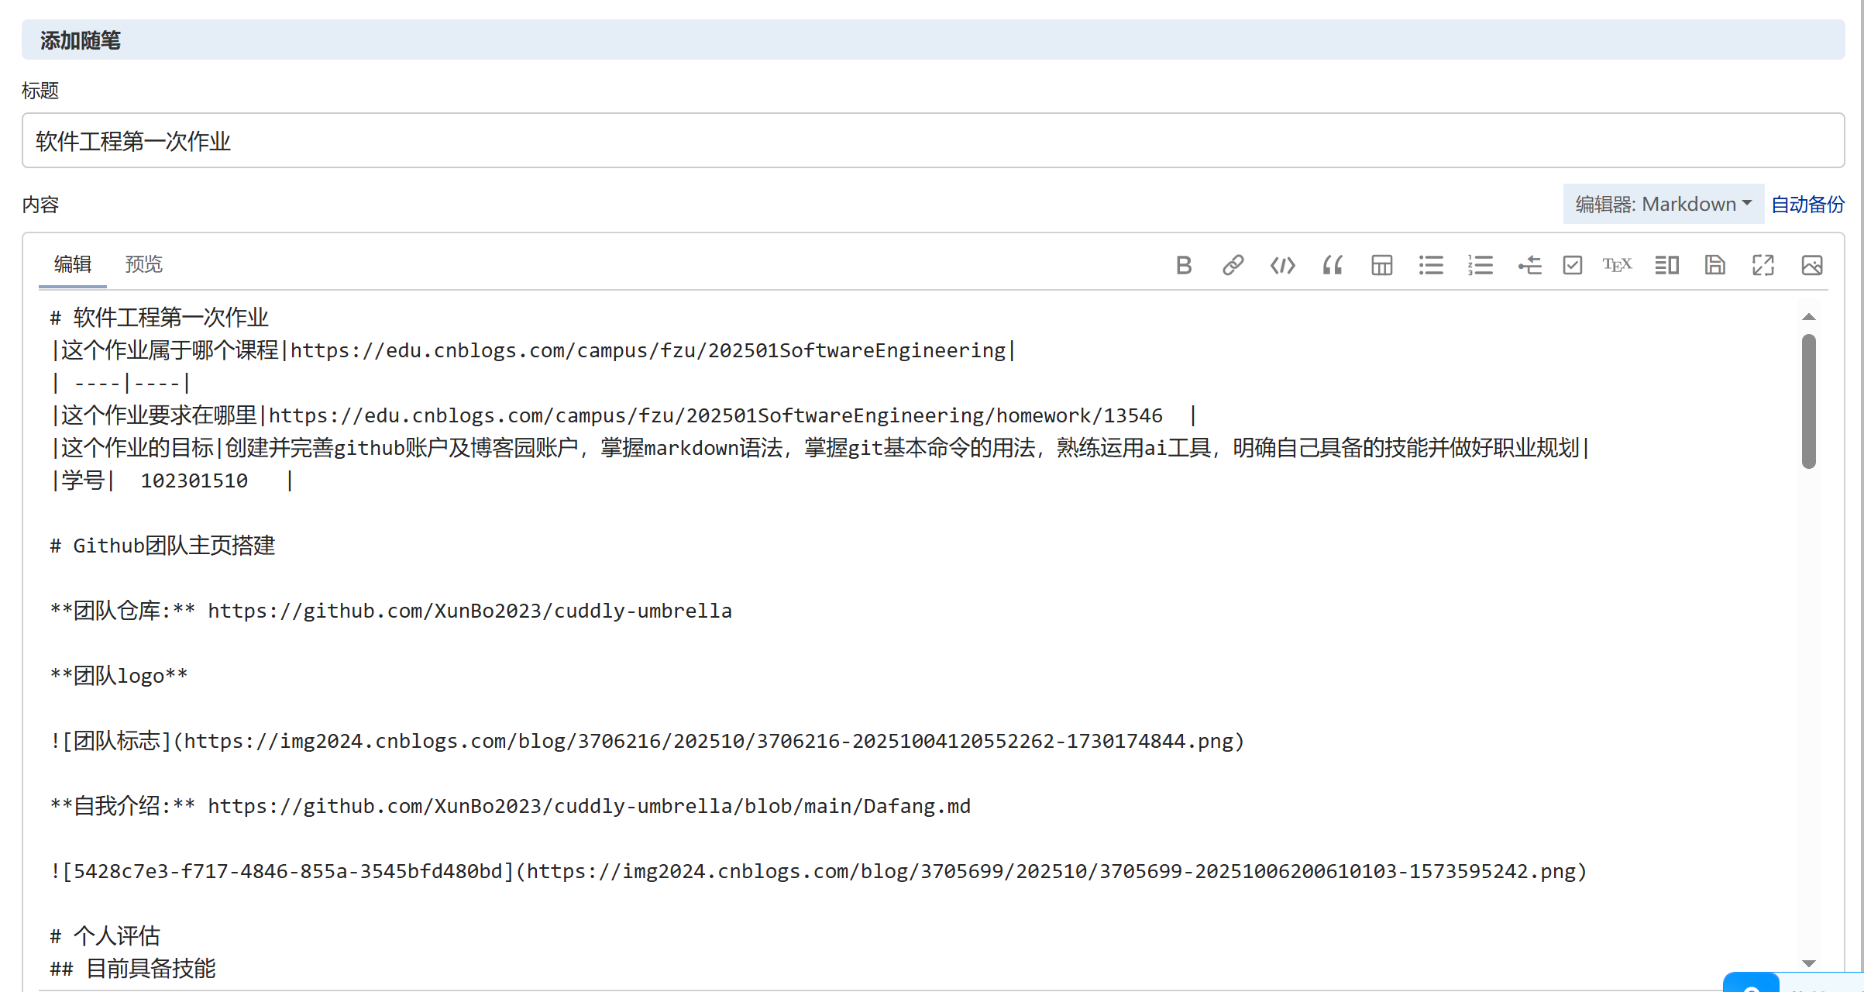Click the scroll-up arrow in the editor
Screen dimensions: 1864x992
[x=1809, y=317]
